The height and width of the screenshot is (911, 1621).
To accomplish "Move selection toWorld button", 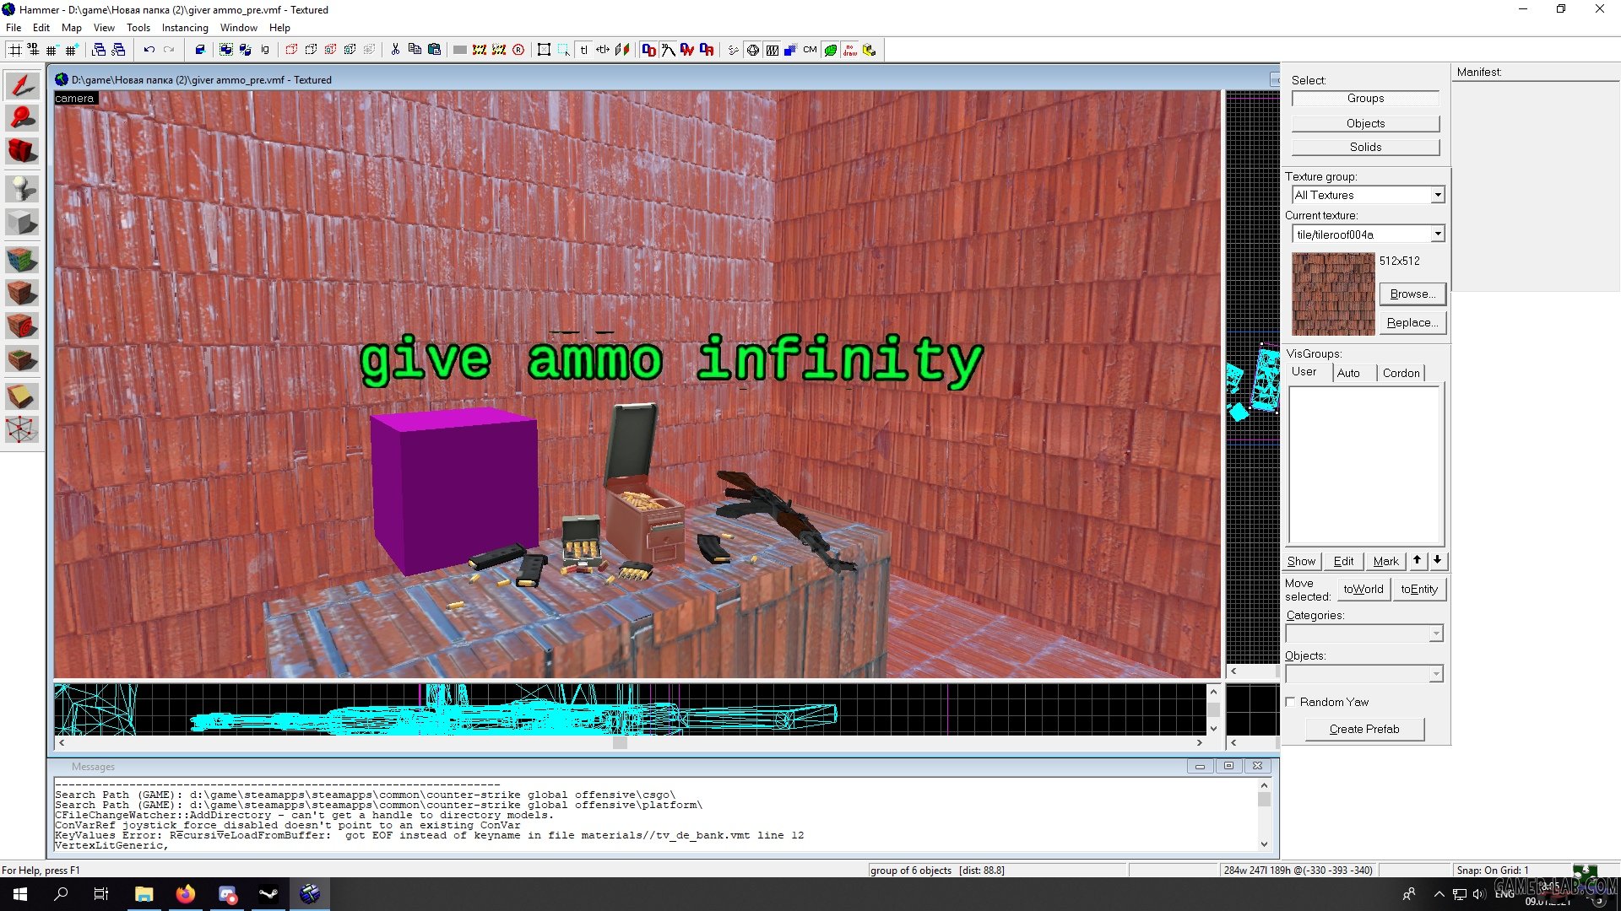I will [1363, 589].
